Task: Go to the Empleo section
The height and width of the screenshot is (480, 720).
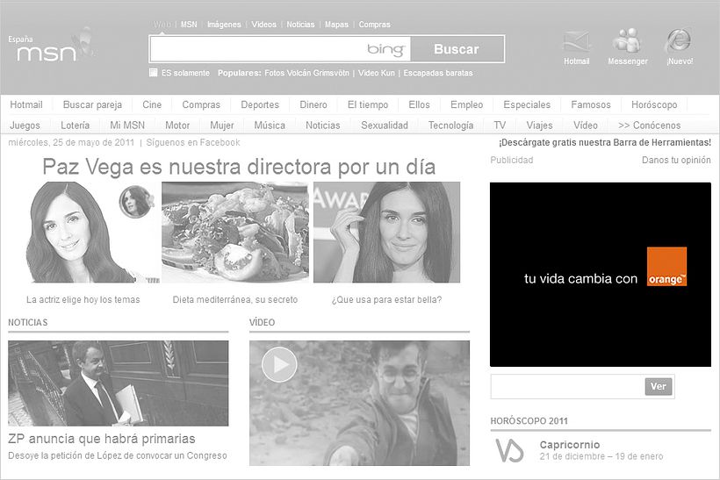Action: click(x=466, y=104)
